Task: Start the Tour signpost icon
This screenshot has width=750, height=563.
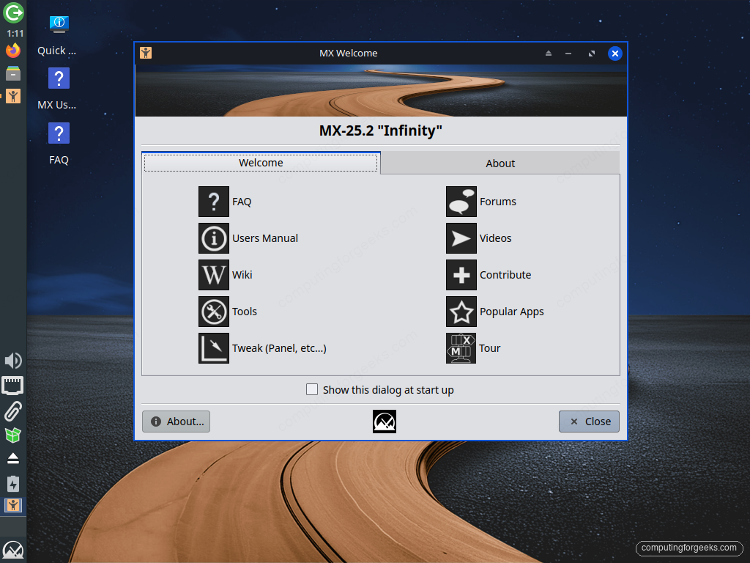Action: pyautogui.click(x=461, y=348)
